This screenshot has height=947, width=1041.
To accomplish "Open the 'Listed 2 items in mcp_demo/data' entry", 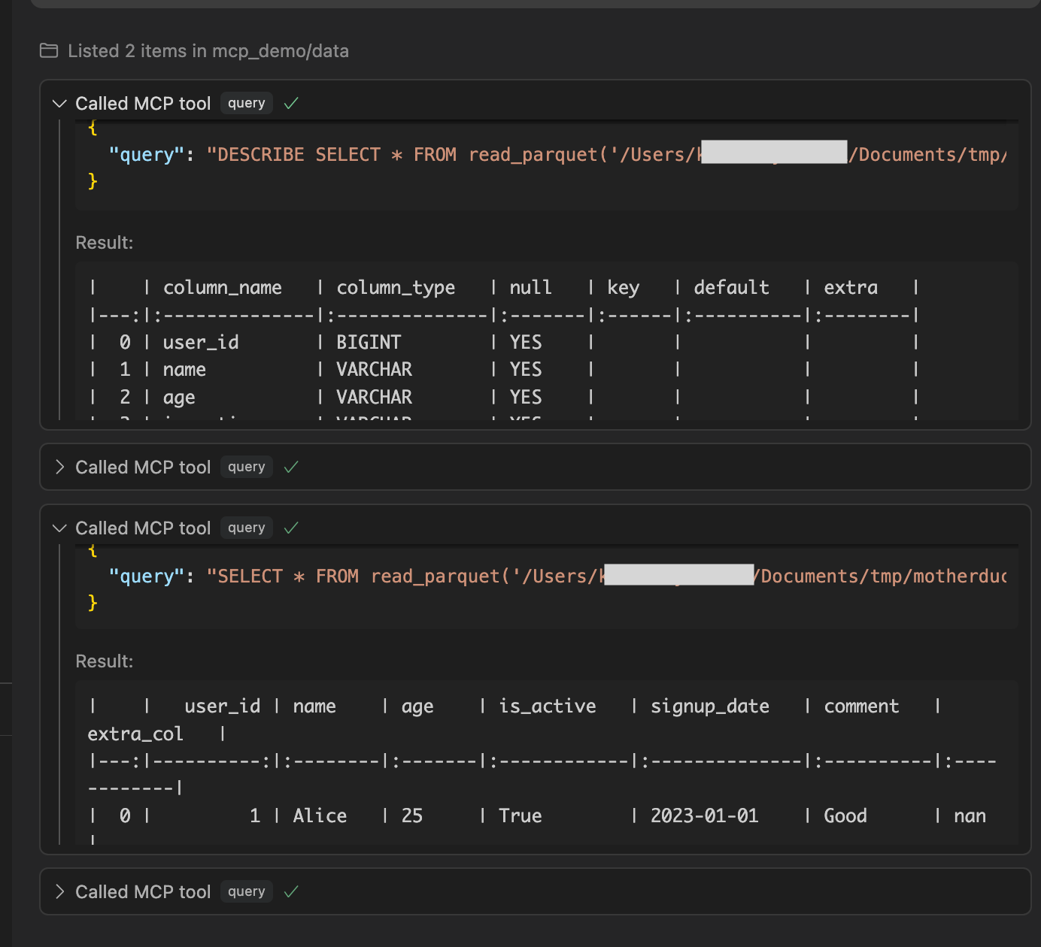I will click(194, 51).
